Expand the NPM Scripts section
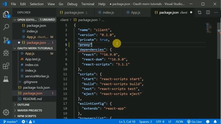The width and height of the screenshot is (221, 124). coord(34,116)
